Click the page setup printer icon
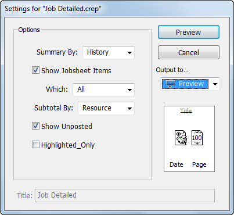Viewport: 234px width, 215px height. coord(181,138)
